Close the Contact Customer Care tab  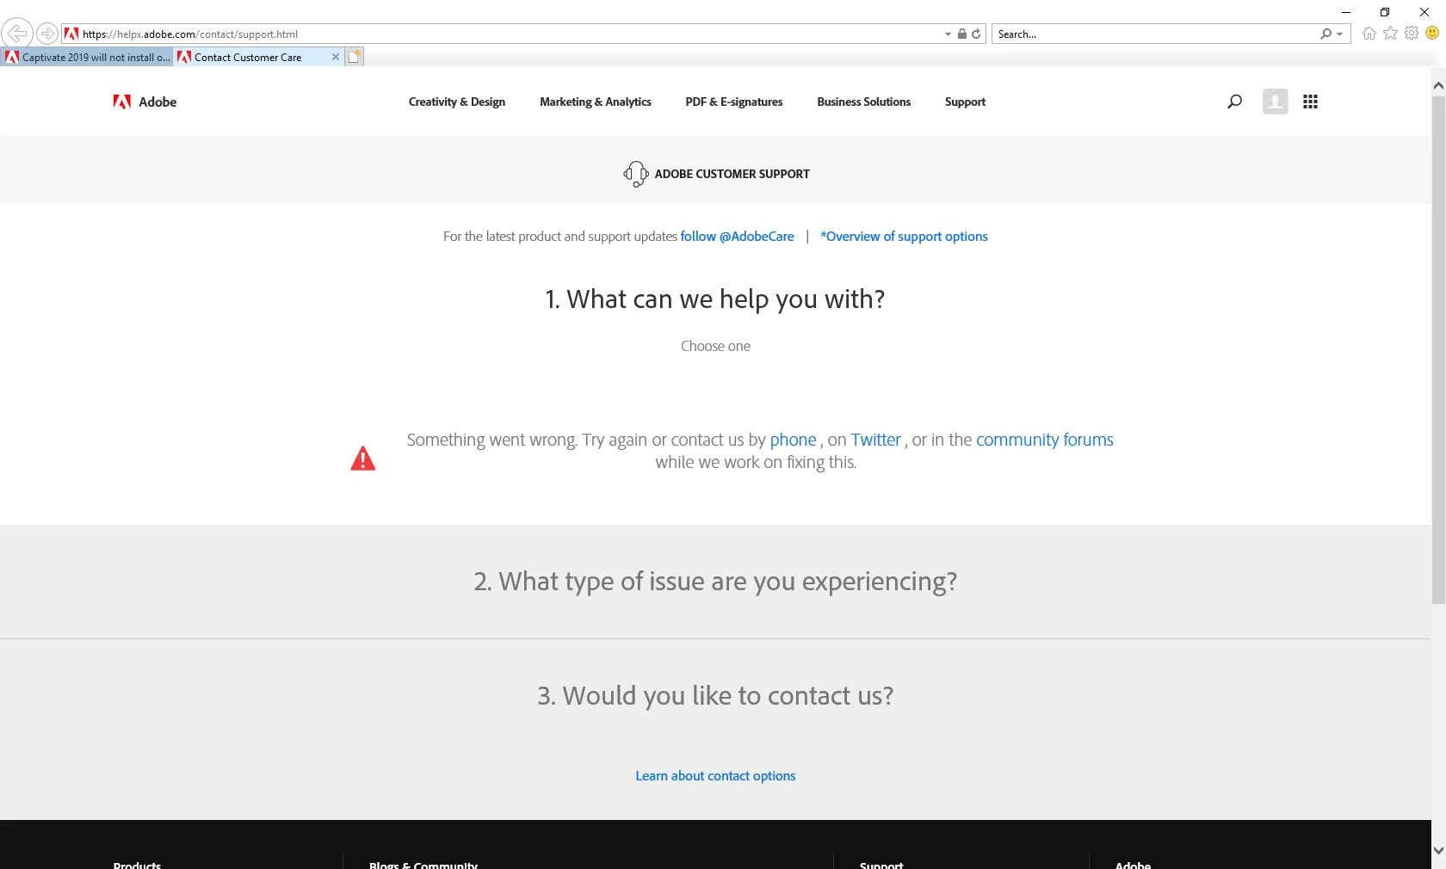[336, 57]
